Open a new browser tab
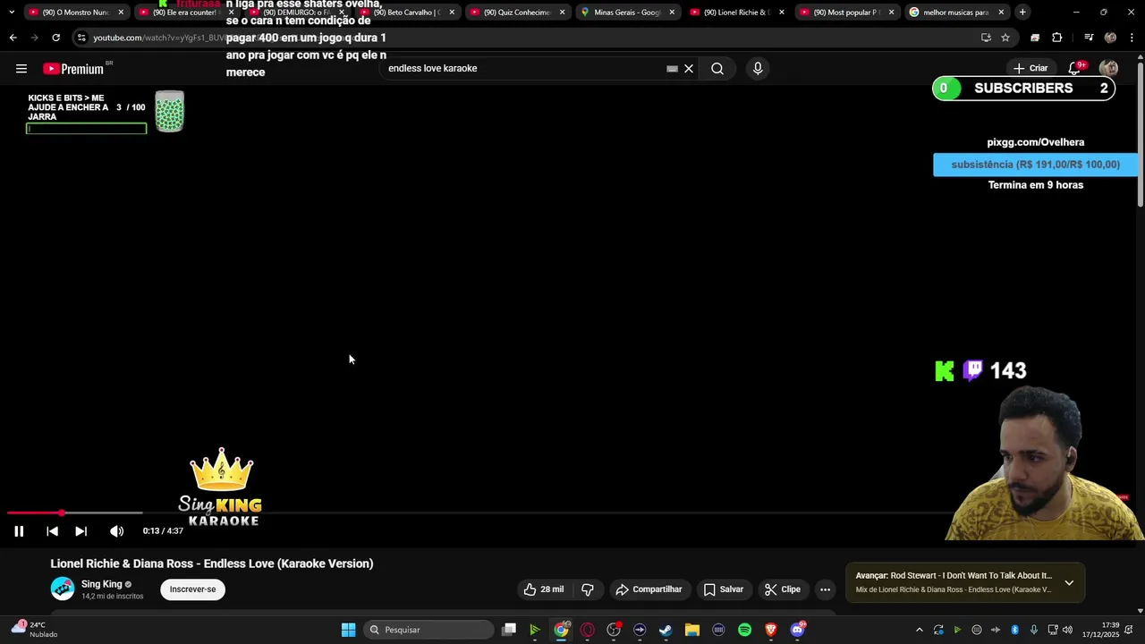This screenshot has height=644, width=1145. pyautogui.click(x=1022, y=13)
